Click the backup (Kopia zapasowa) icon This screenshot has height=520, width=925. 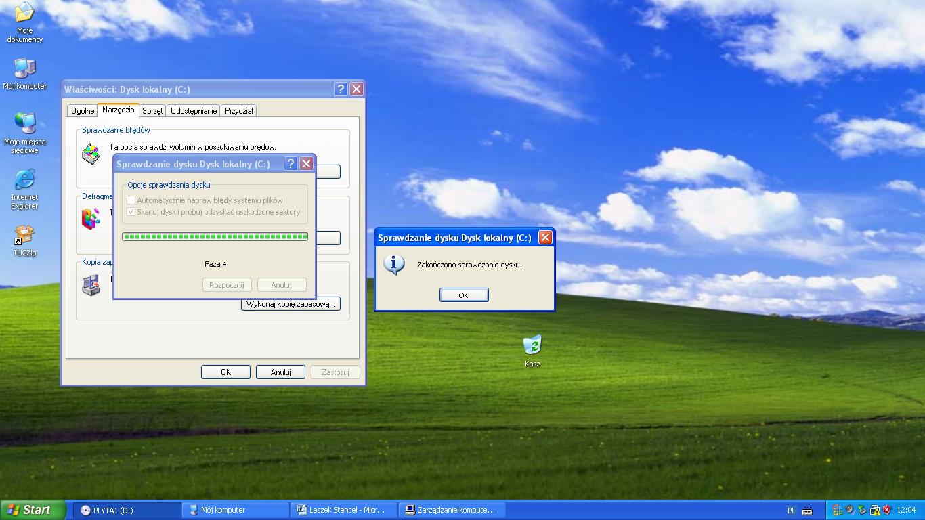point(91,285)
